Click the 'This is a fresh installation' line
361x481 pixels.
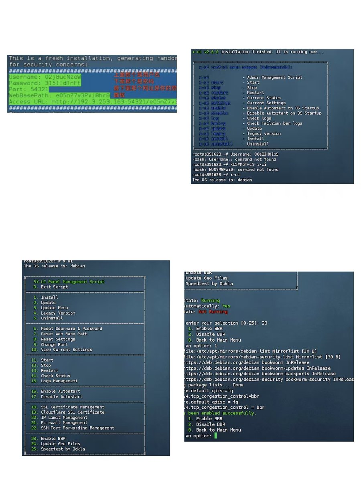(x=93, y=59)
